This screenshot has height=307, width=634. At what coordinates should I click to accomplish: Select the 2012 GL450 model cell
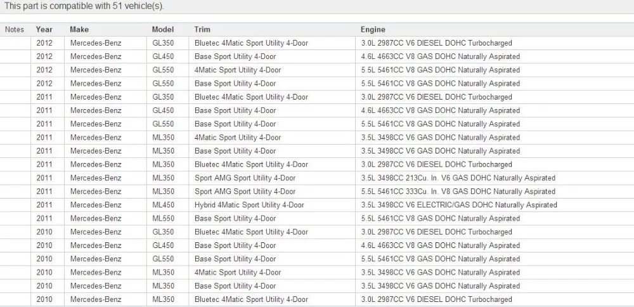pos(167,56)
